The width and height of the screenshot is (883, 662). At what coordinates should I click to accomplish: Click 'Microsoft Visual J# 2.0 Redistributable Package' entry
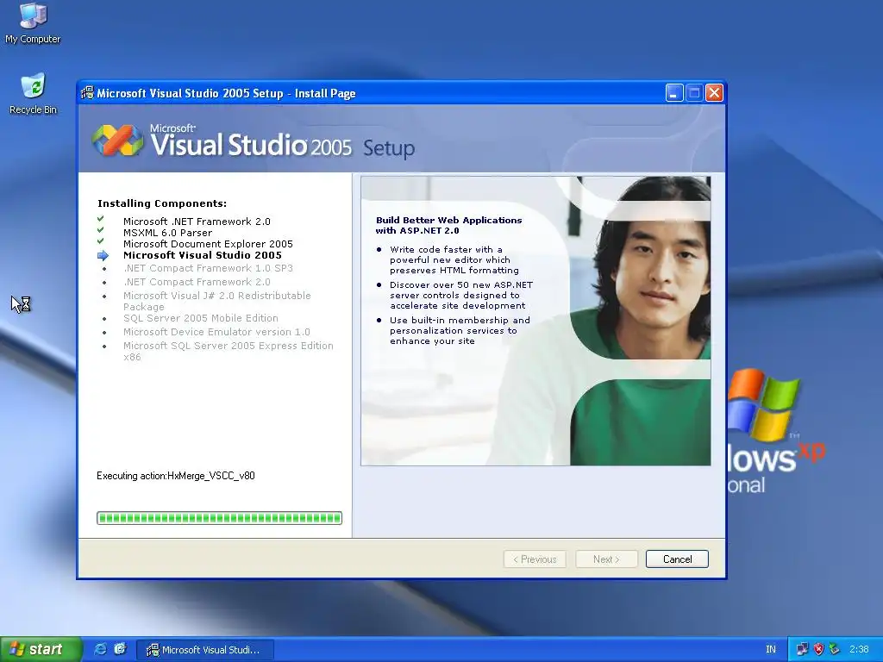[x=216, y=301]
